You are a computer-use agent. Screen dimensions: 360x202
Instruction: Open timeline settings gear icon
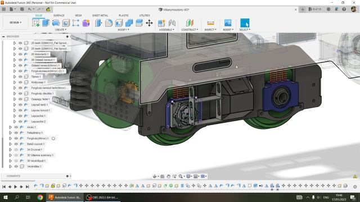355,187
